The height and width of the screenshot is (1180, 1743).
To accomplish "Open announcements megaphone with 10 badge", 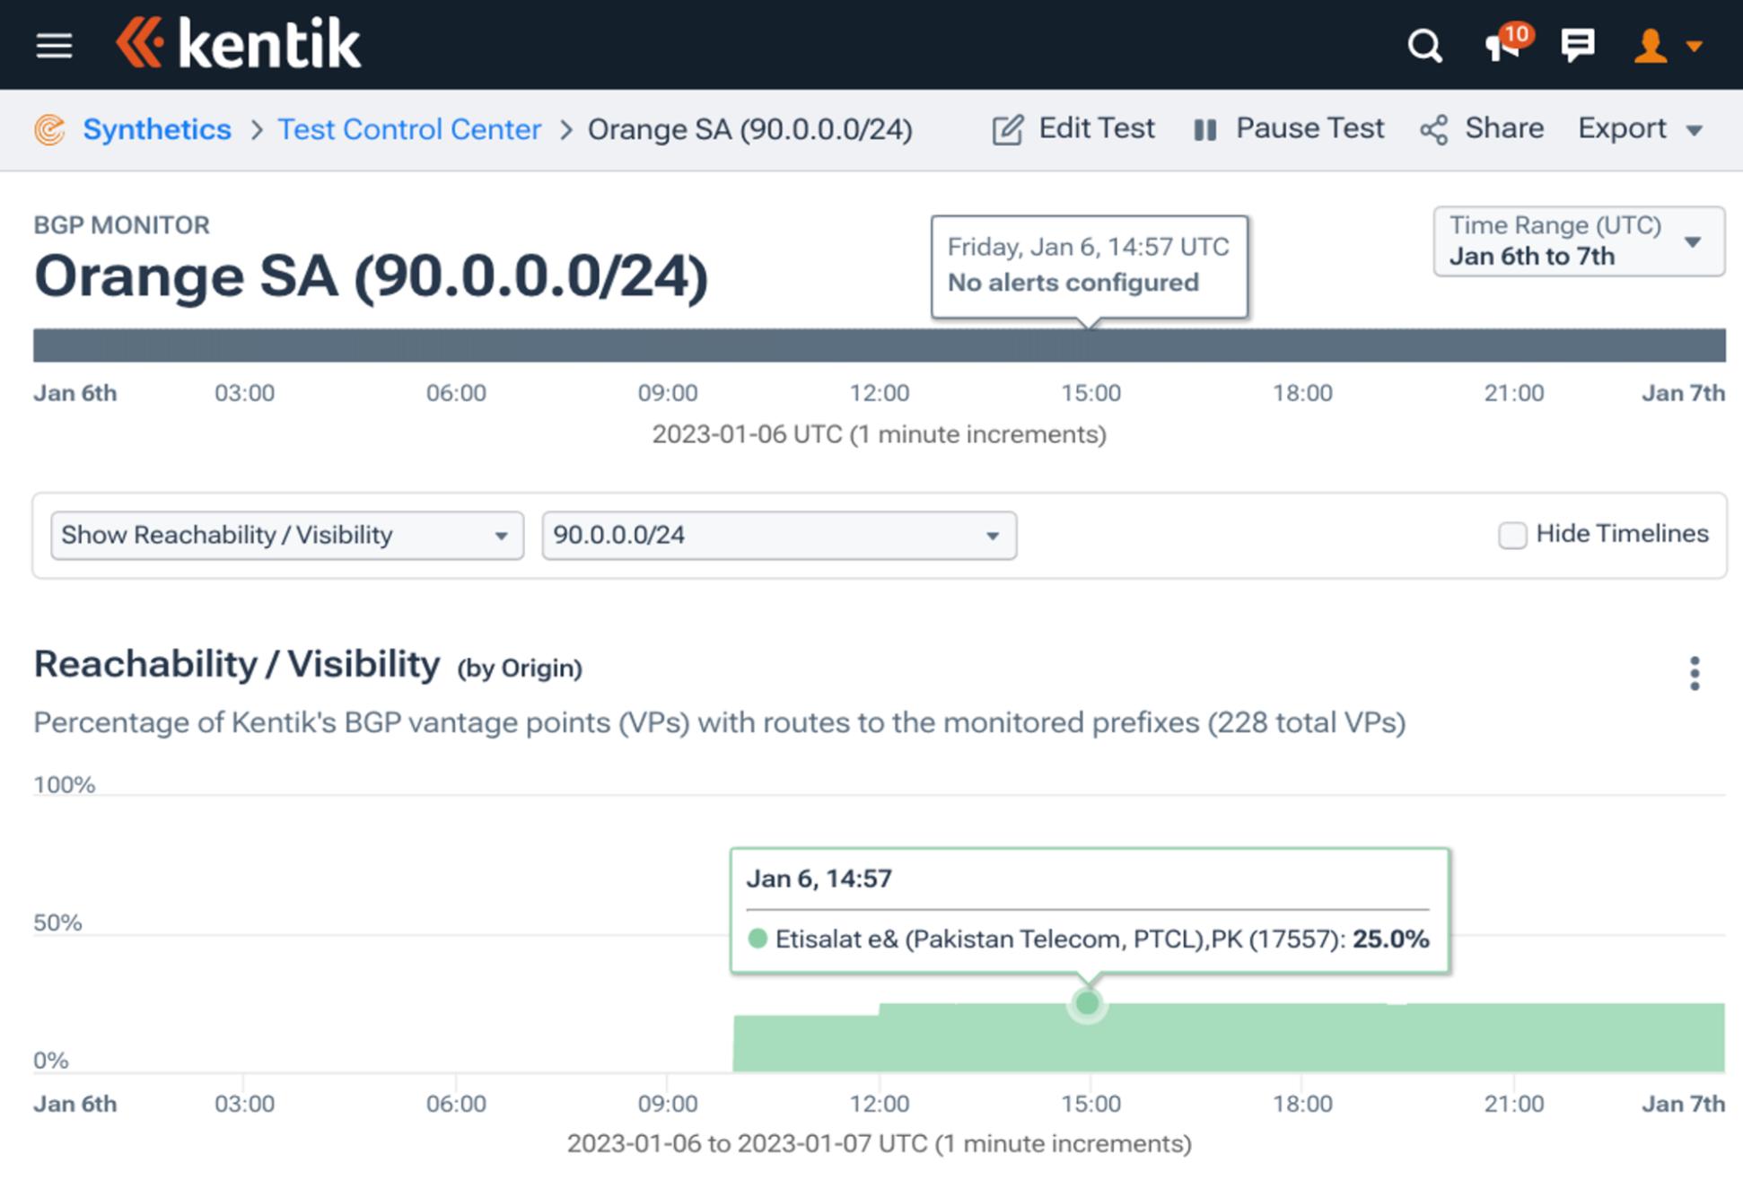I will click(x=1502, y=45).
